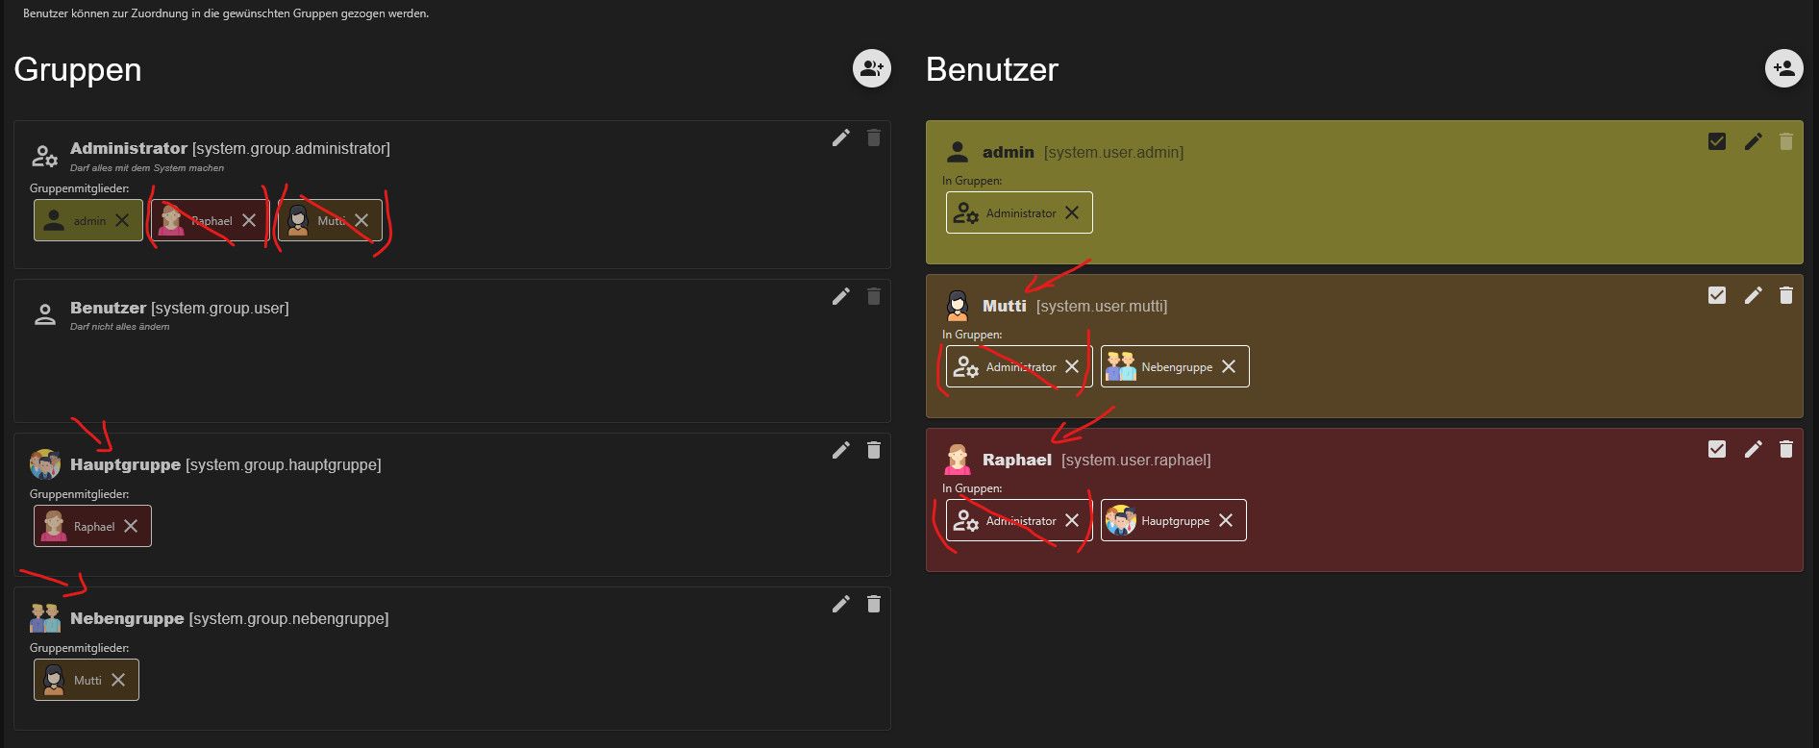Select the Raphael chip in Hauptgruppe

tap(92, 526)
